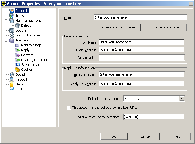
Task: Click the Cookies icon under Templates
Action: (x=17, y=70)
